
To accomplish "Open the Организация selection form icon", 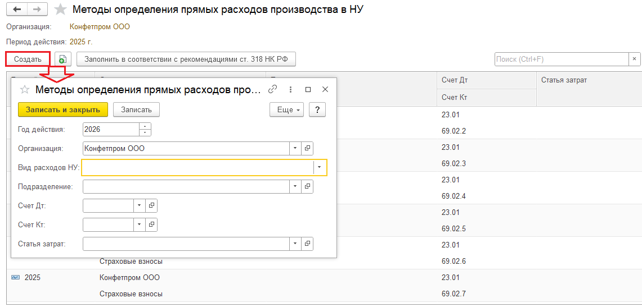I will (307, 149).
